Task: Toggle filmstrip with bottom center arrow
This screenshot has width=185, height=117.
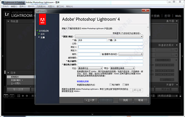Action: pyautogui.click(x=92, y=115)
